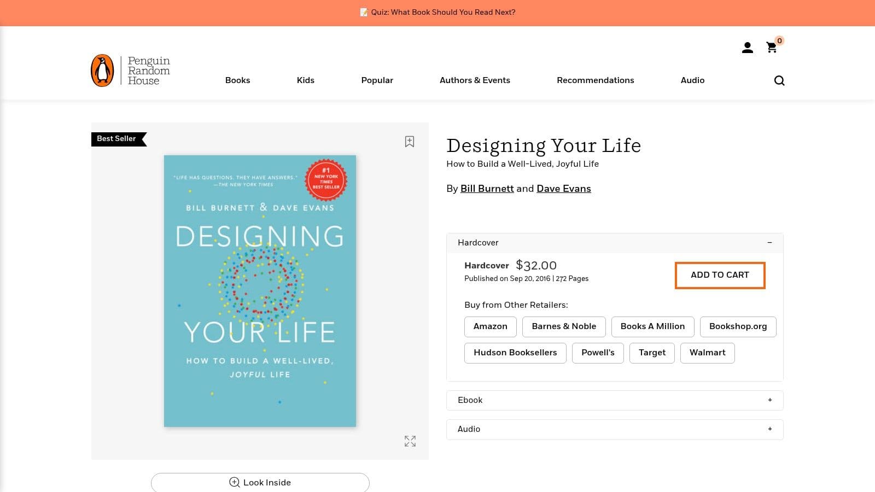
Task: Open the Books menu
Action: (x=237, y=80)
